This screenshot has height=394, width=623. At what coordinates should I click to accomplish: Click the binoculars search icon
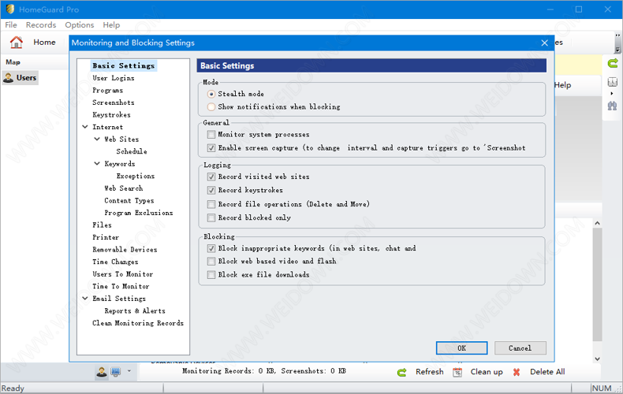tap(612, 106)
